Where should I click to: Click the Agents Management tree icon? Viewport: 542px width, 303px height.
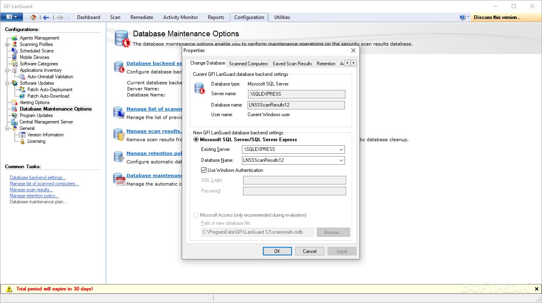point(15,38)
